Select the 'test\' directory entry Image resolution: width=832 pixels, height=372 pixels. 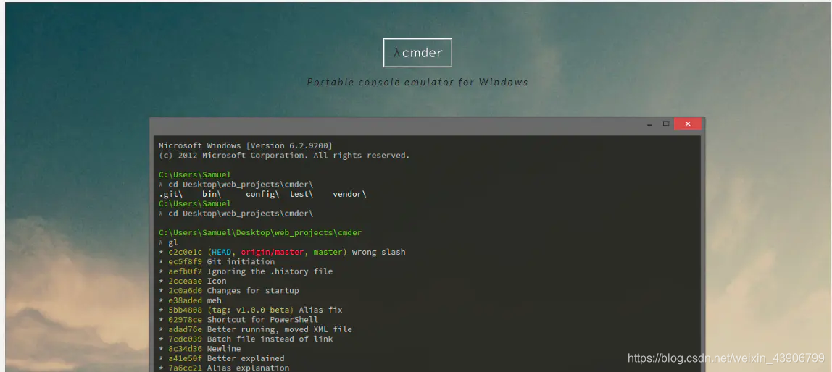tap(301, 194)
